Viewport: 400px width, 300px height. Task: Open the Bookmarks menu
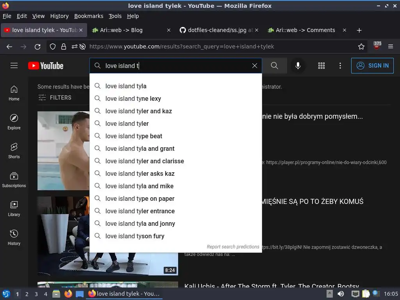tap(89, 16)
